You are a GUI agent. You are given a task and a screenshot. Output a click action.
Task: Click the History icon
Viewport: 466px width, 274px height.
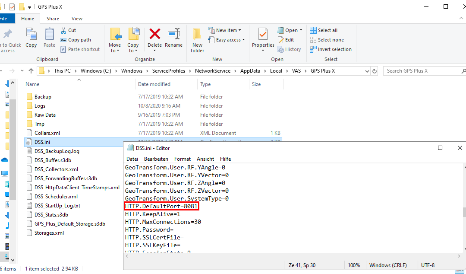pyautogui.click(x=290, y=49)
